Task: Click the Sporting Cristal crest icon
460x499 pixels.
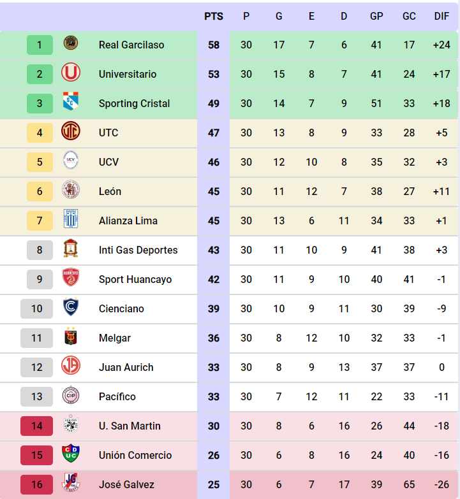Action: [71, 103]
